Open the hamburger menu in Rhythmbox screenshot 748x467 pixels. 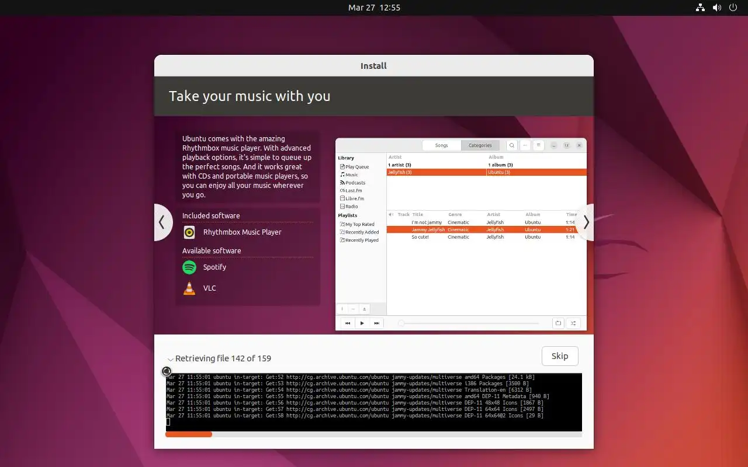(x=539, y=145)
